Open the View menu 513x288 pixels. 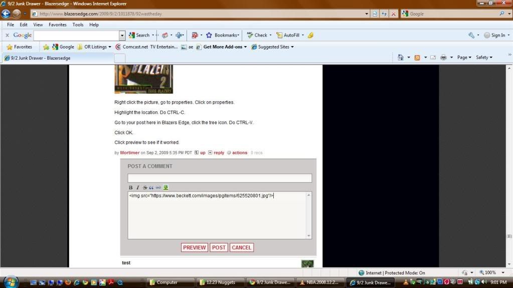pos(38,25)
